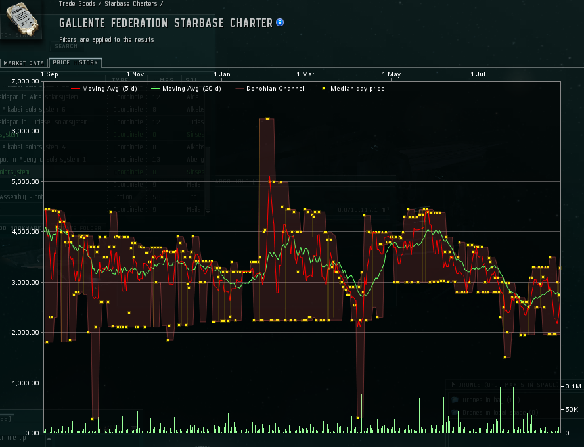Click the "Station" type cell in the background list
Image resolution: width=584 pixels, height=447 pixels.
[123, 197]
